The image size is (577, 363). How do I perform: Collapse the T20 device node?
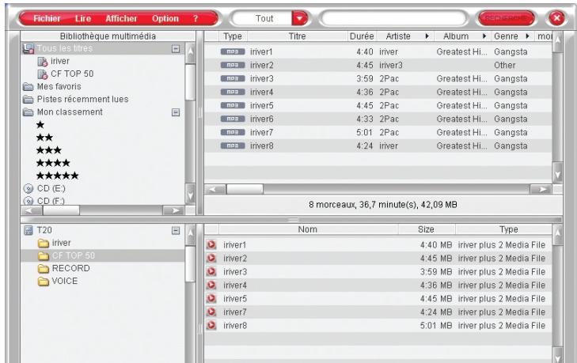(x=176, y=231)
